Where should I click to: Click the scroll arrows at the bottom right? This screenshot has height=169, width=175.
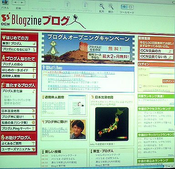(x=171, y=166)
